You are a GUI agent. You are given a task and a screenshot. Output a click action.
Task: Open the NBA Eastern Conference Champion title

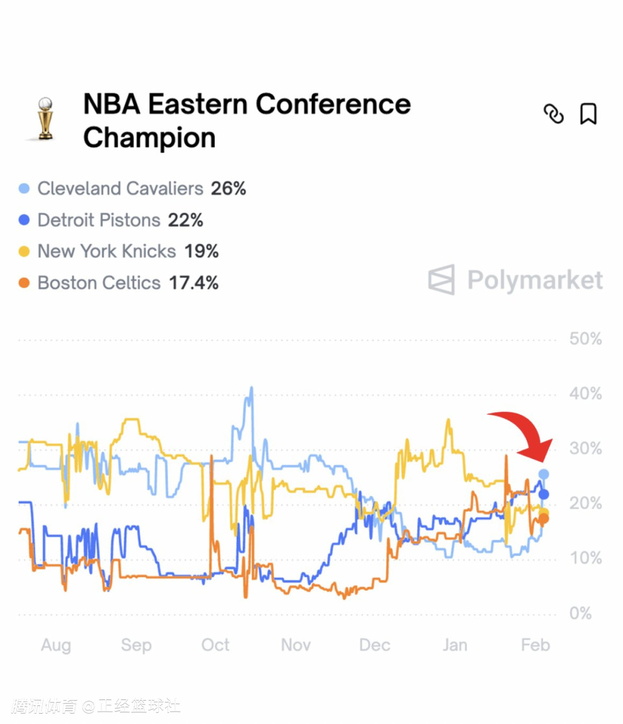coord(247,121)
